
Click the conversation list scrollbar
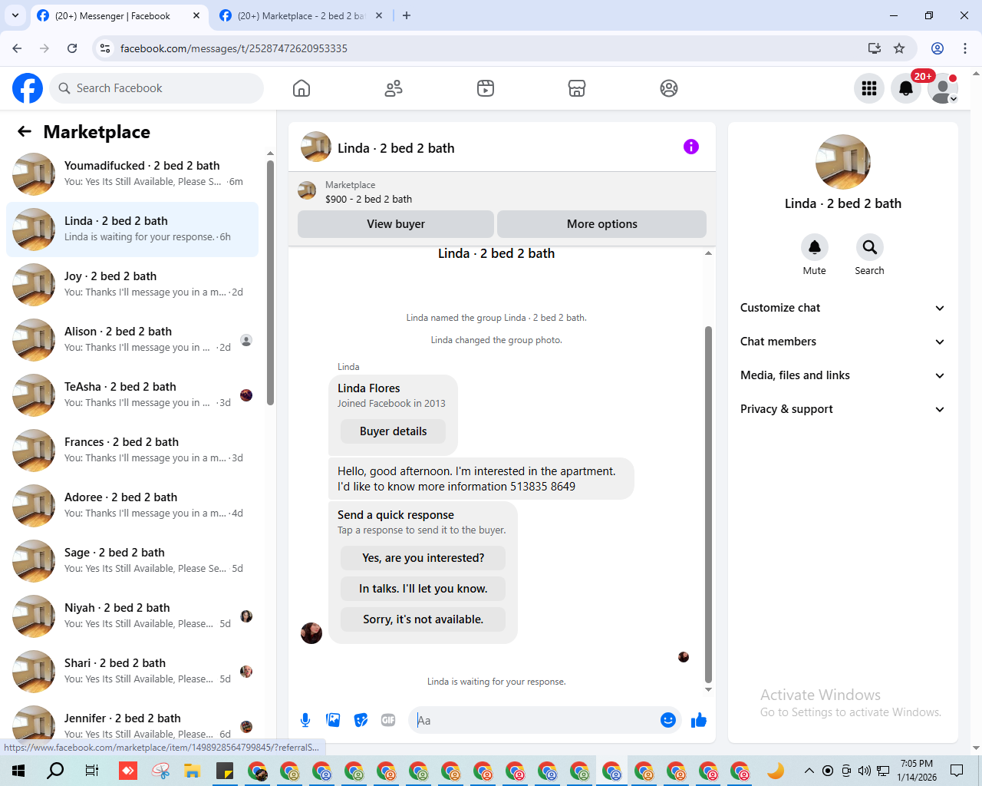click(270, 282)
